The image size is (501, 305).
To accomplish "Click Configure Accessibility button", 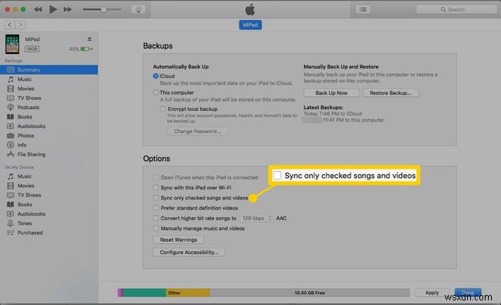I will [189, 253].
